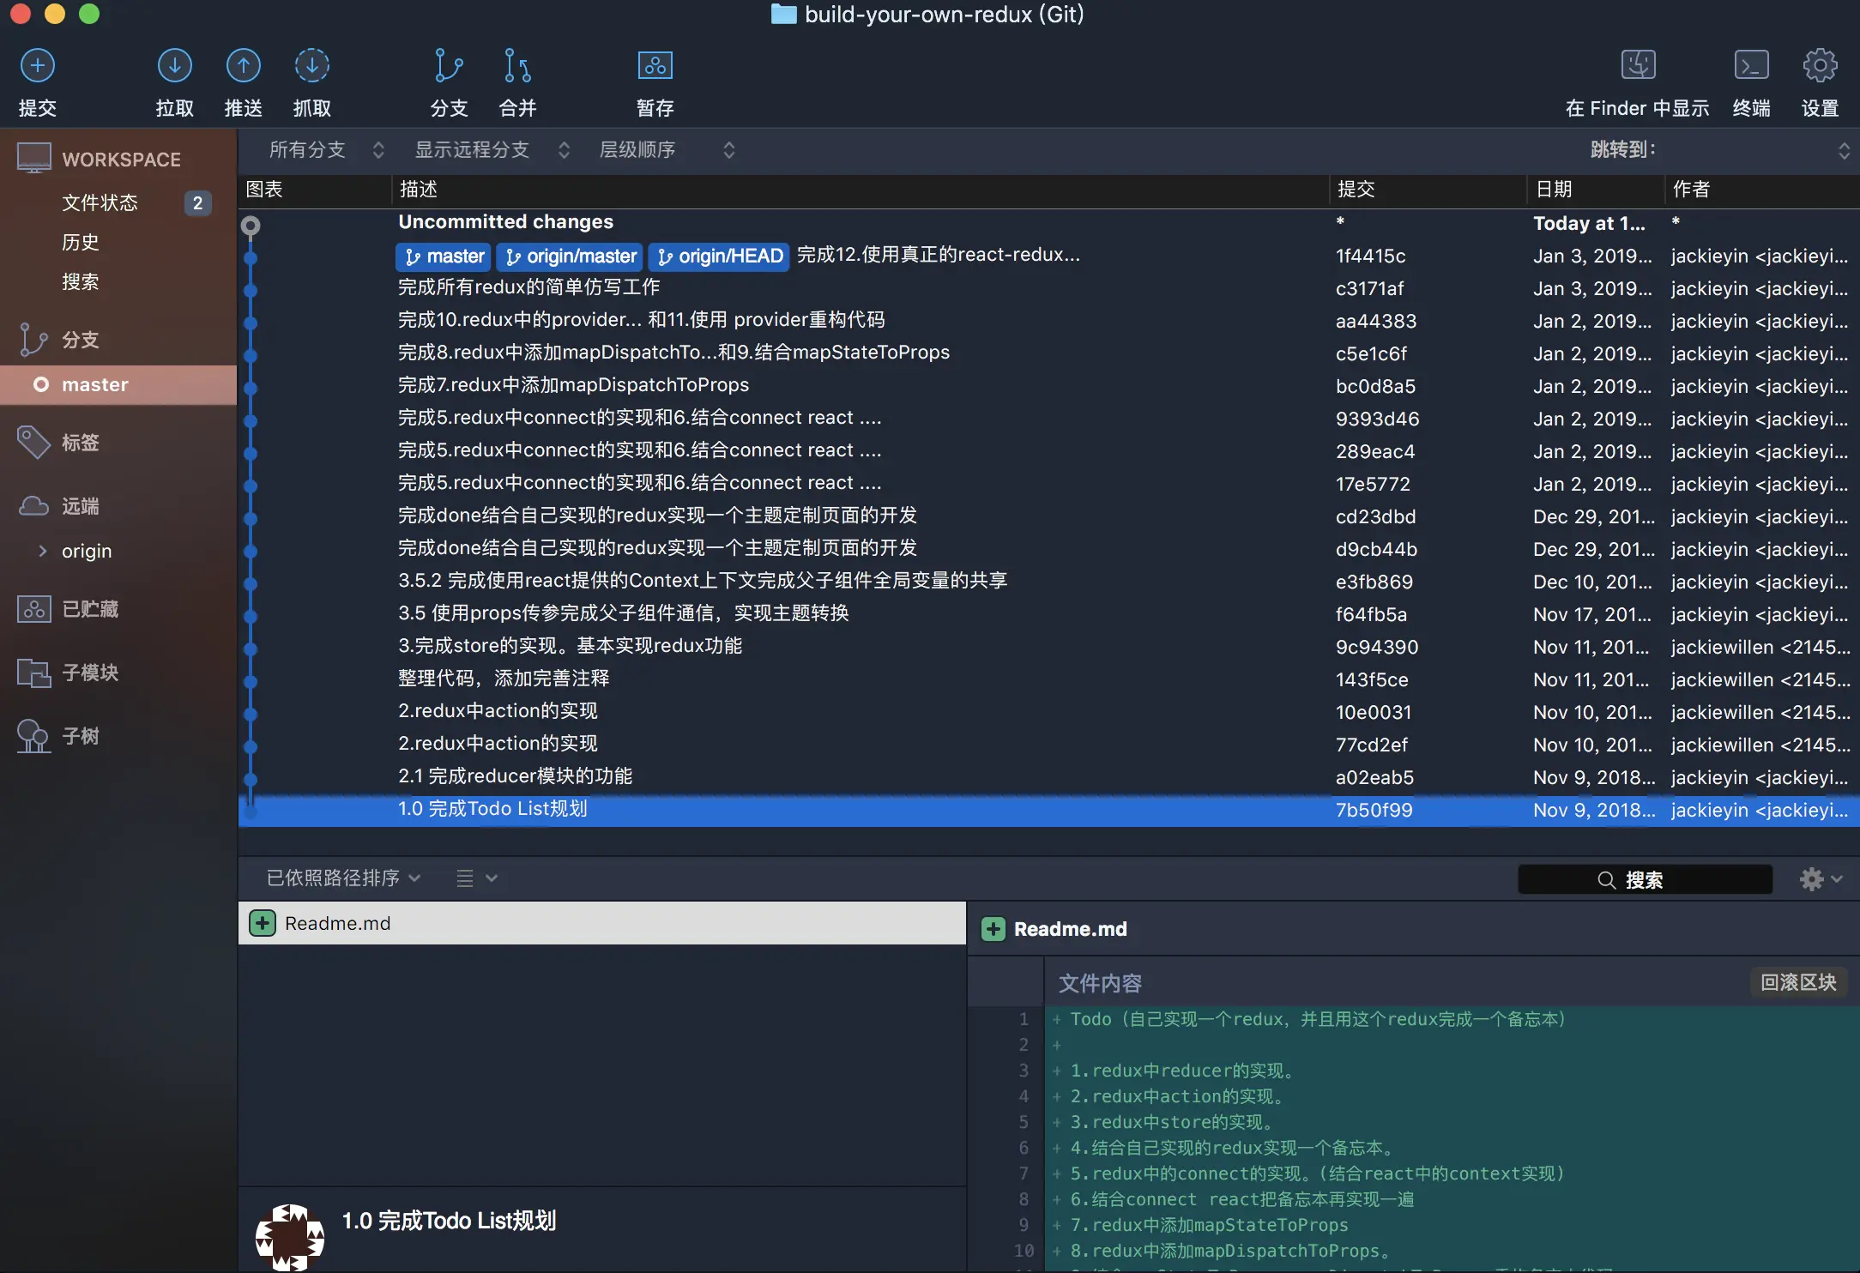Select the master branch in sidebar
The width and height of the screenshot is (1860, 1273).
(94, 384)
